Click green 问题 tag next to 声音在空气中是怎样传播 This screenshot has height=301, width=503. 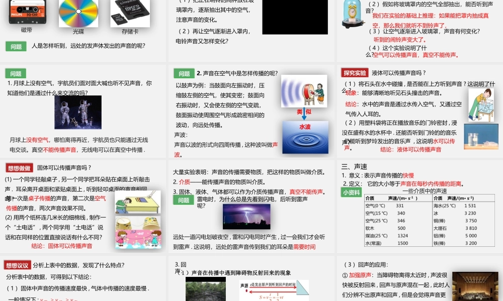184,74
